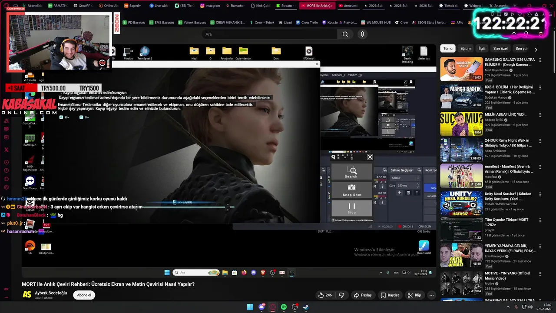Image resolution: width=556 pixels, height=313 pixels.
Task: Open the EMS Başvuru bookmark
Action: pos(161,22)
